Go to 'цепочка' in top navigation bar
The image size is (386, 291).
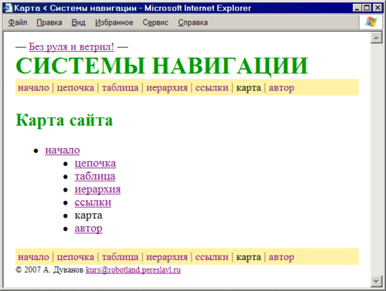(x=75, y=88)
